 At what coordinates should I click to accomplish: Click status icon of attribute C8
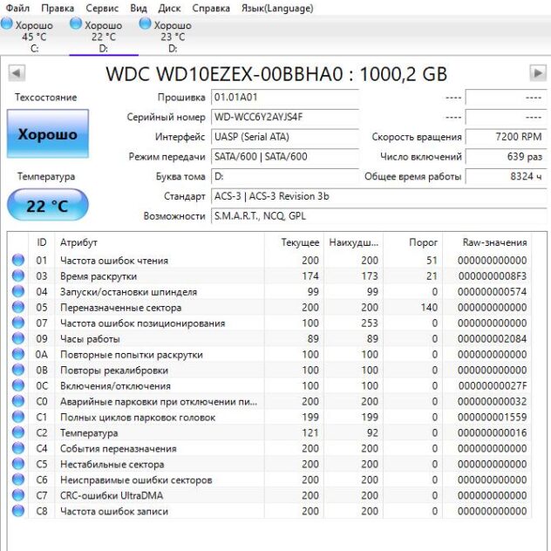18,511
